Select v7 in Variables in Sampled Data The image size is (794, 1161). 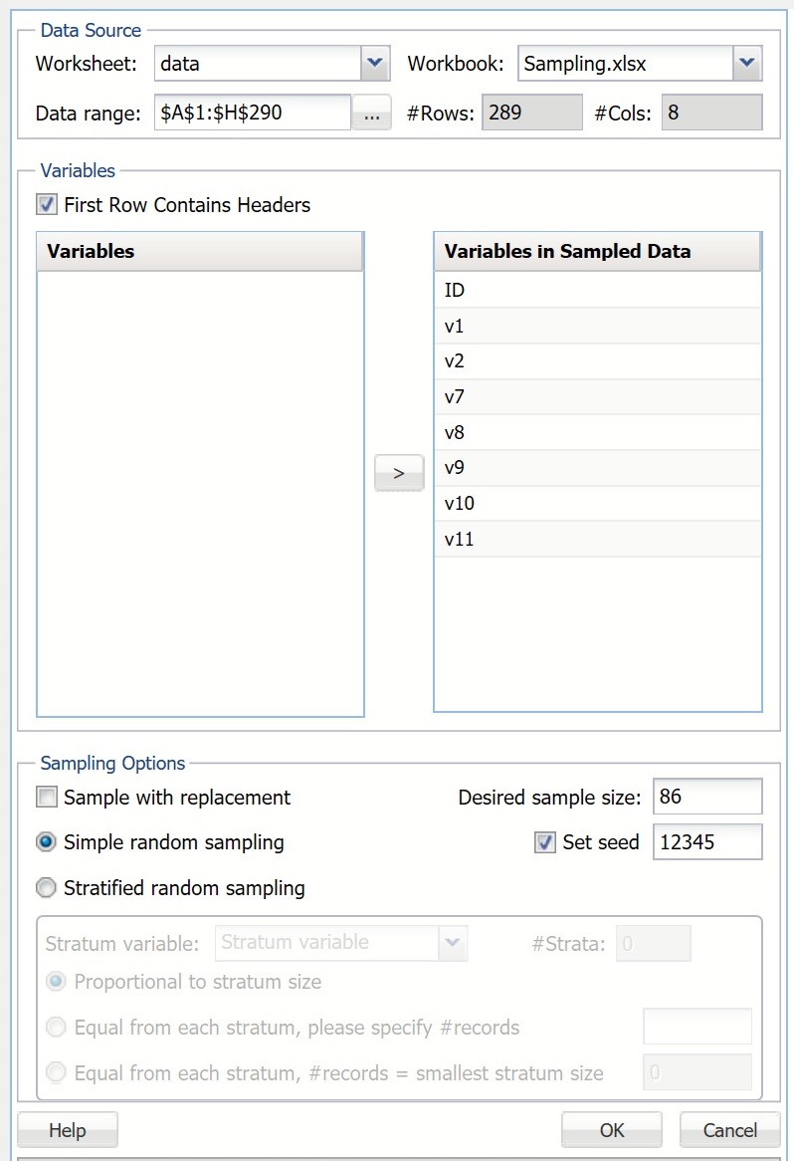(597, 397)
